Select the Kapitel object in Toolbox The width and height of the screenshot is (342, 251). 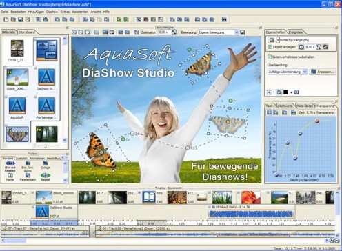(x=10, y=177)
